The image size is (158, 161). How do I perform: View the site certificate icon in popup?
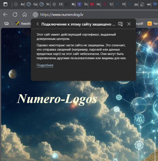pos(120,24)
